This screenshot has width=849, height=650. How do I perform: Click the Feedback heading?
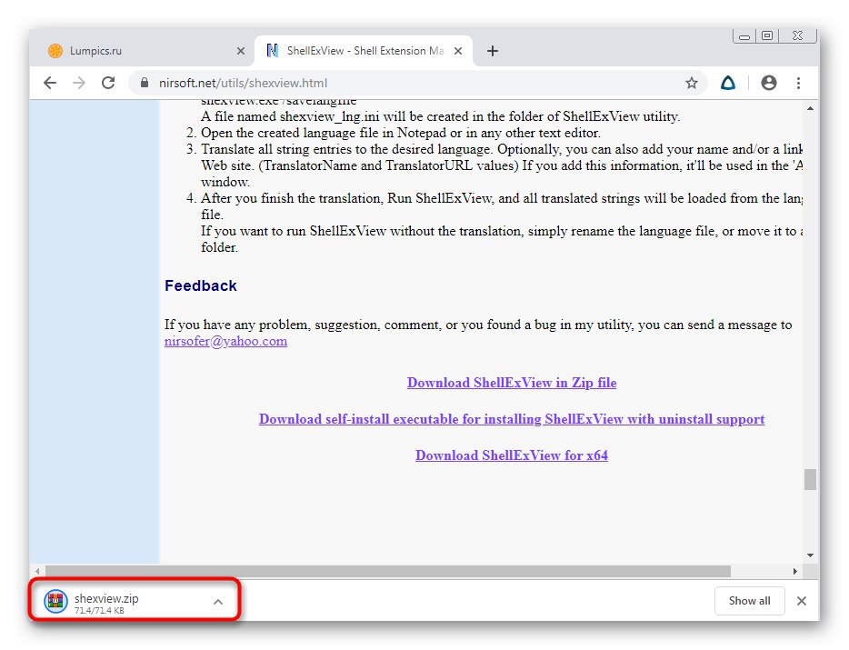tap(201, 286)
